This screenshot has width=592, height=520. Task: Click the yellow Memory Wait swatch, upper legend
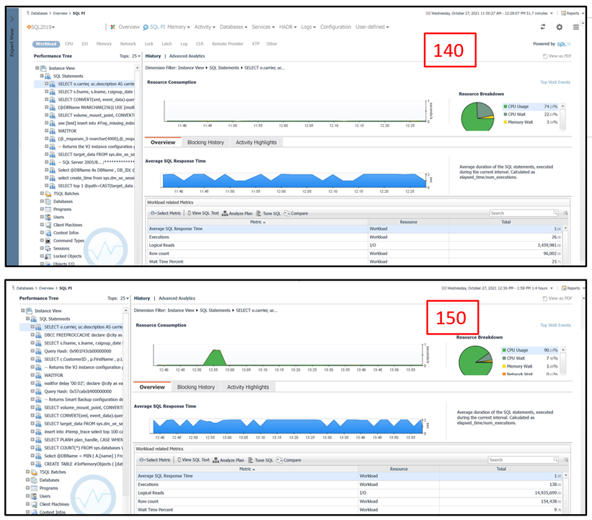coord(505,122)
